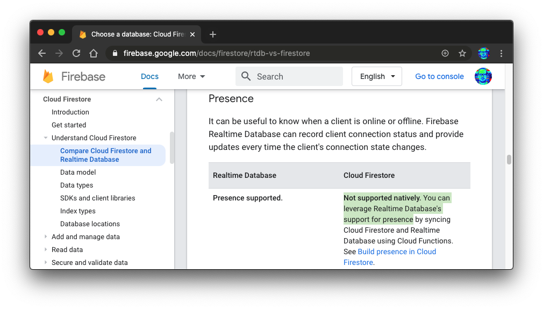Click the green fullscreen window button
The height and width of the screenshot is (309, 543).
62,32
